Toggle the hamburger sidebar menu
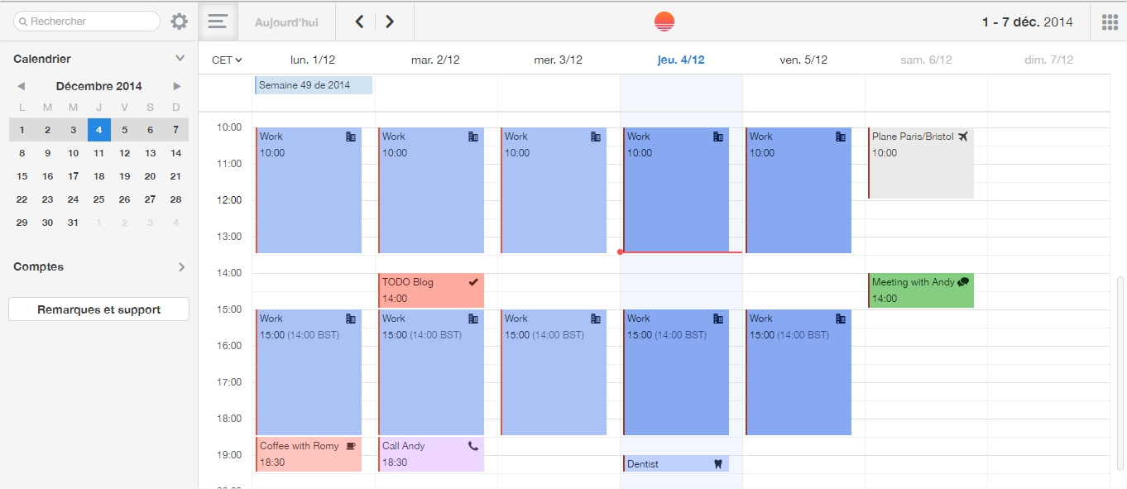The width and height of the screenshot is (1127, 489). coord(218,22)
